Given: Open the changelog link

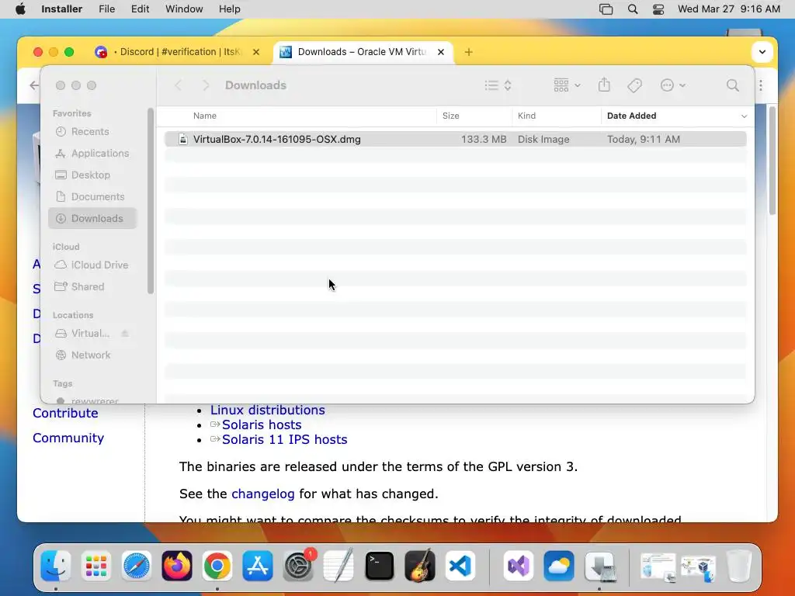Looking at the screenshot, I should point(262,494).
